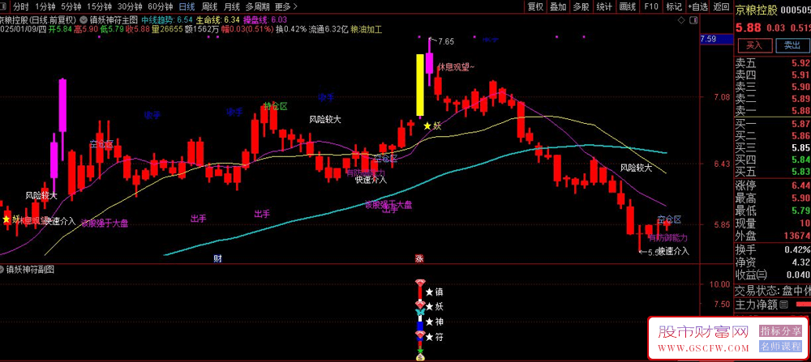Image resolution: width=811 pixels, height=362 pixels.
Task: Click the diamond icon beside 符
Action: 420,336
